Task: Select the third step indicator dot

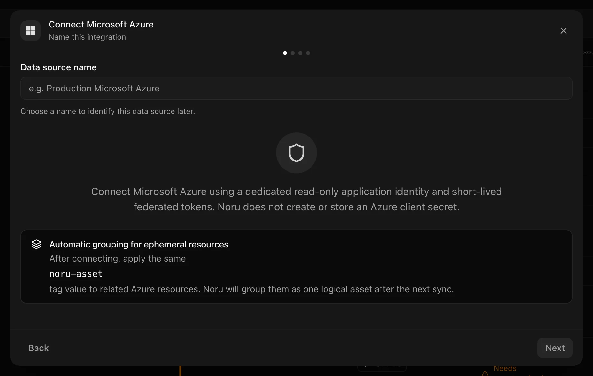Action: (x=300, y=53)
